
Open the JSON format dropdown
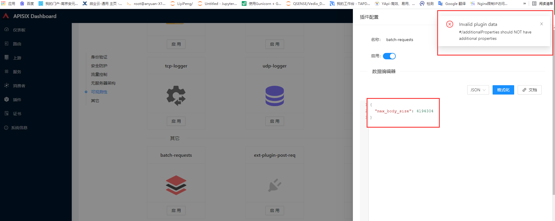(x=478, y=90)
